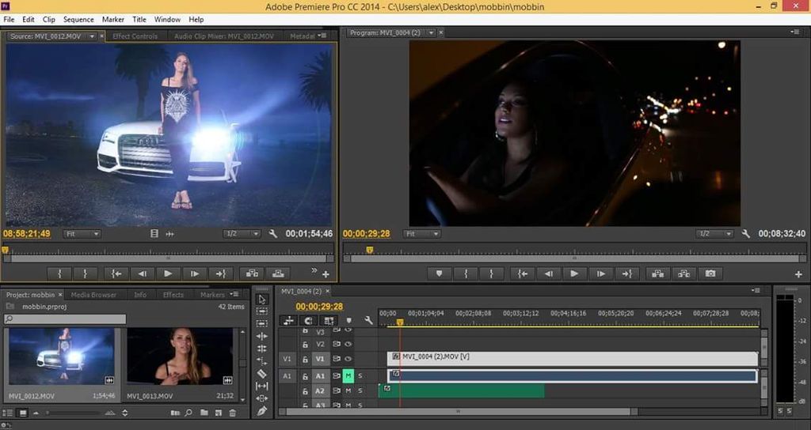Switch to Media Browser tab
This screenshot has height=430, width=811.
pos(93,295)
